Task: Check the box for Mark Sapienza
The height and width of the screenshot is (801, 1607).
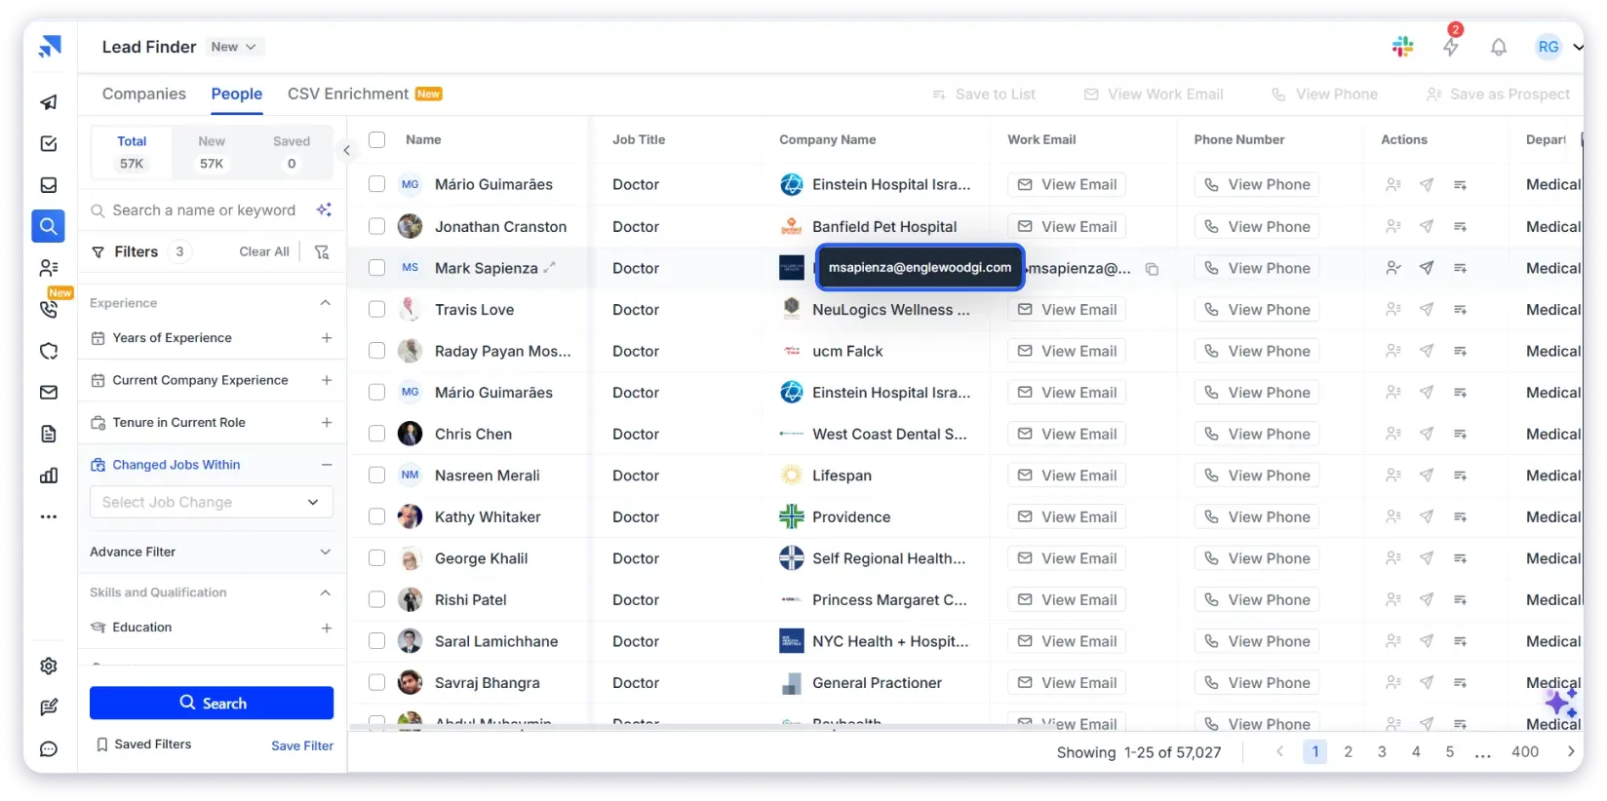Action: (x=377, y=268)
